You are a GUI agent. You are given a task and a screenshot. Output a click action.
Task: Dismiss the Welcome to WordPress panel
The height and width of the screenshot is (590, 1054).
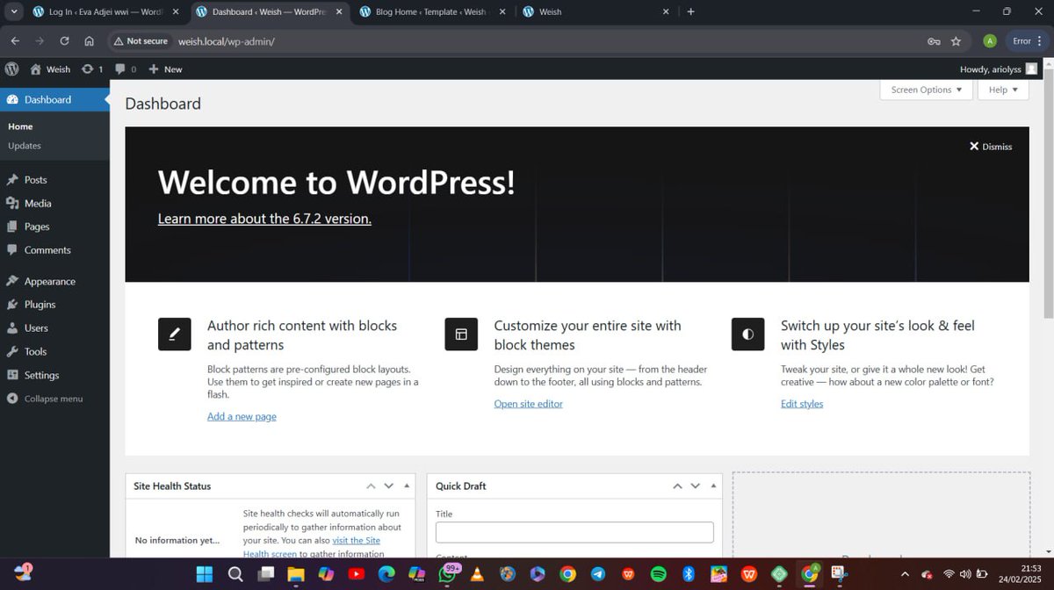pos(991,147)
